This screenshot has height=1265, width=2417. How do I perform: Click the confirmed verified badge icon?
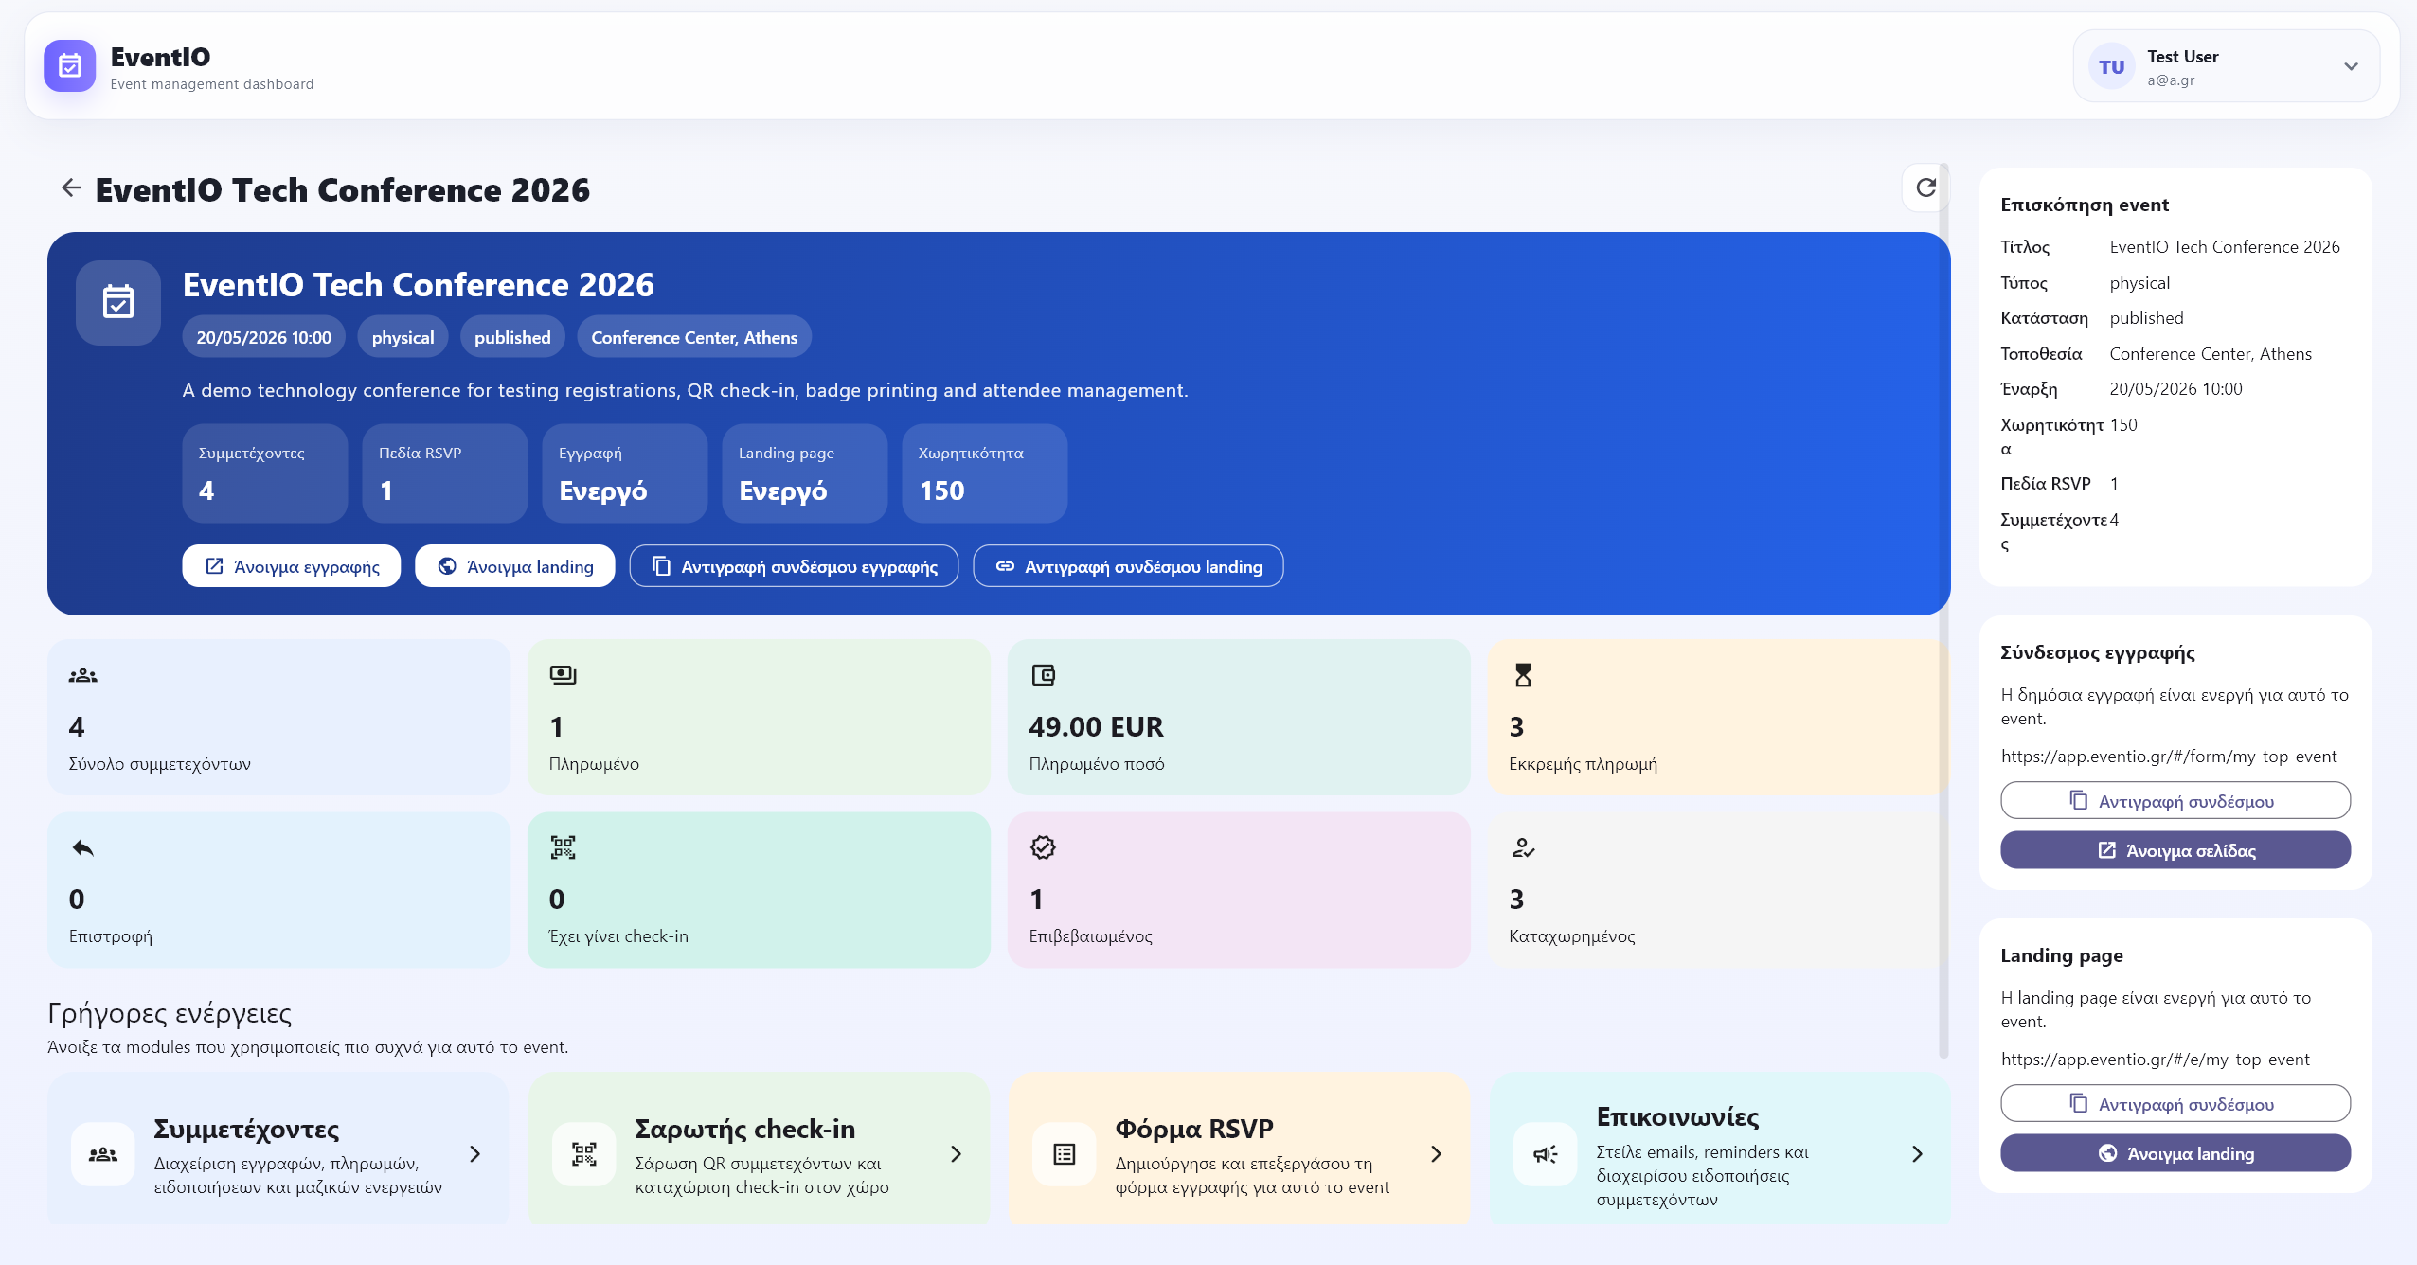(1043, 847)
